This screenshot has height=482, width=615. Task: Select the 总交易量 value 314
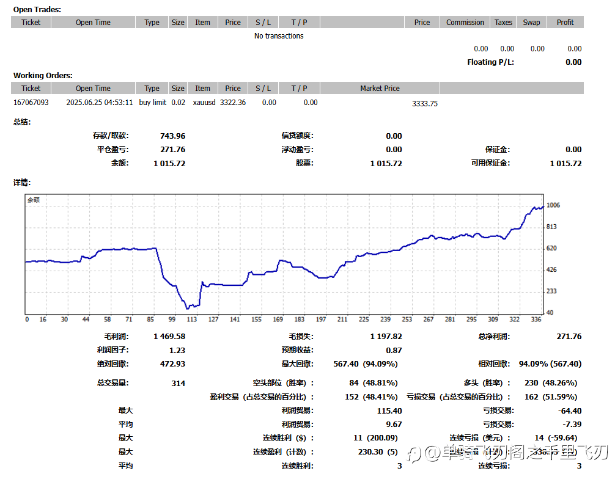(178, 383)
